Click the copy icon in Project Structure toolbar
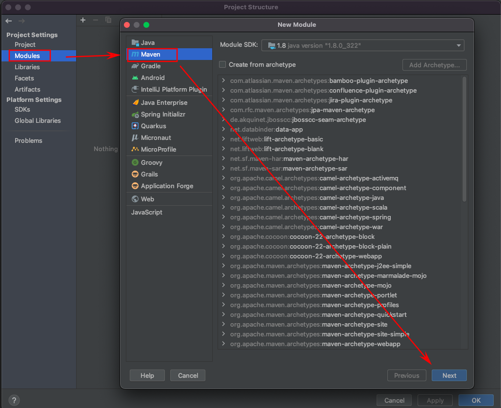 tap(108, 20)
